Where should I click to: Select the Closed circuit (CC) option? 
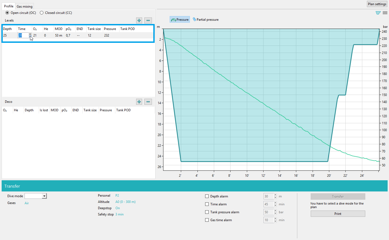pos(42,13)
